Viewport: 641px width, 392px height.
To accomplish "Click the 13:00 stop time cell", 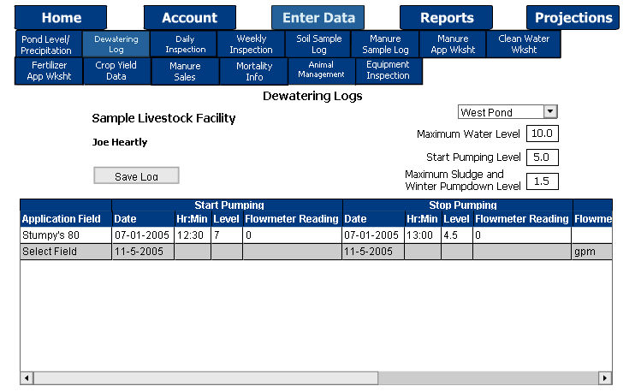I will (x=423, y=235).
